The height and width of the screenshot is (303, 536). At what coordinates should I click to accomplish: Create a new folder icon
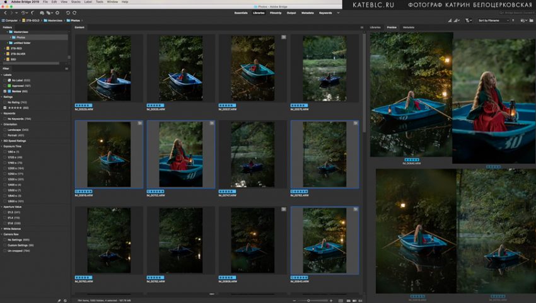coord(531,21)
